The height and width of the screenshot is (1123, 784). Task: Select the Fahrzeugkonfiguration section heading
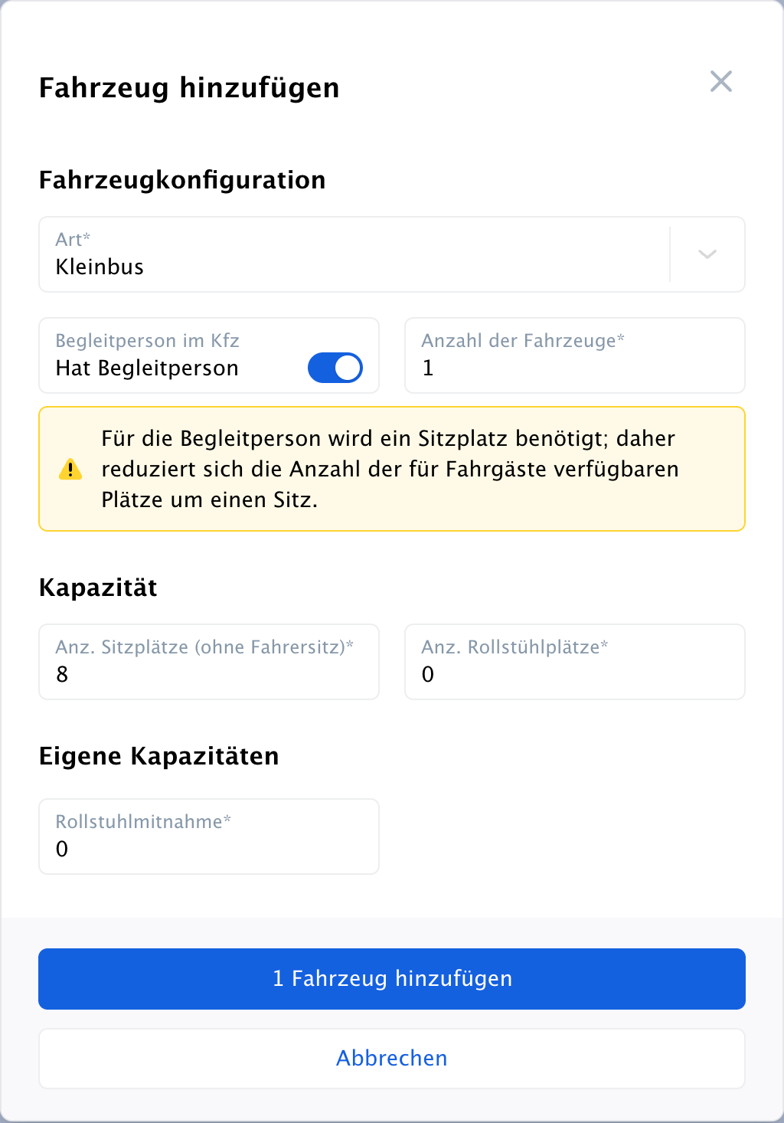tap(182, 180)
